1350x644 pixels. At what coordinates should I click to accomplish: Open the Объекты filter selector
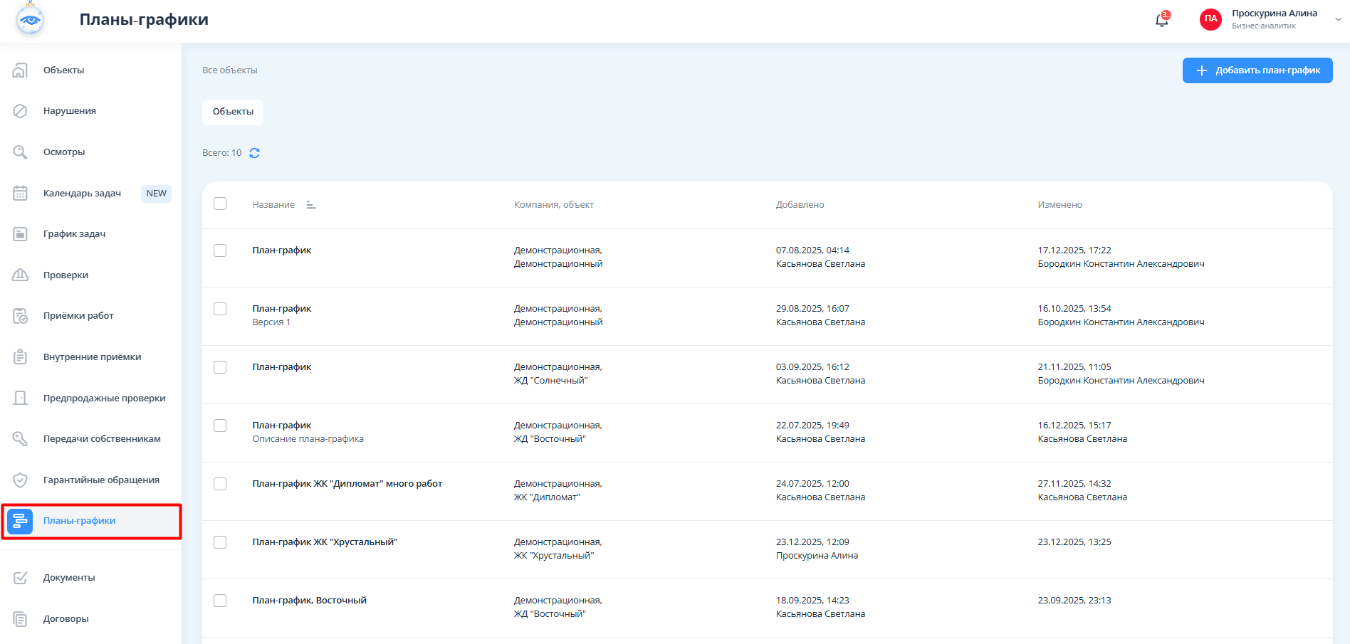point(233,112)
